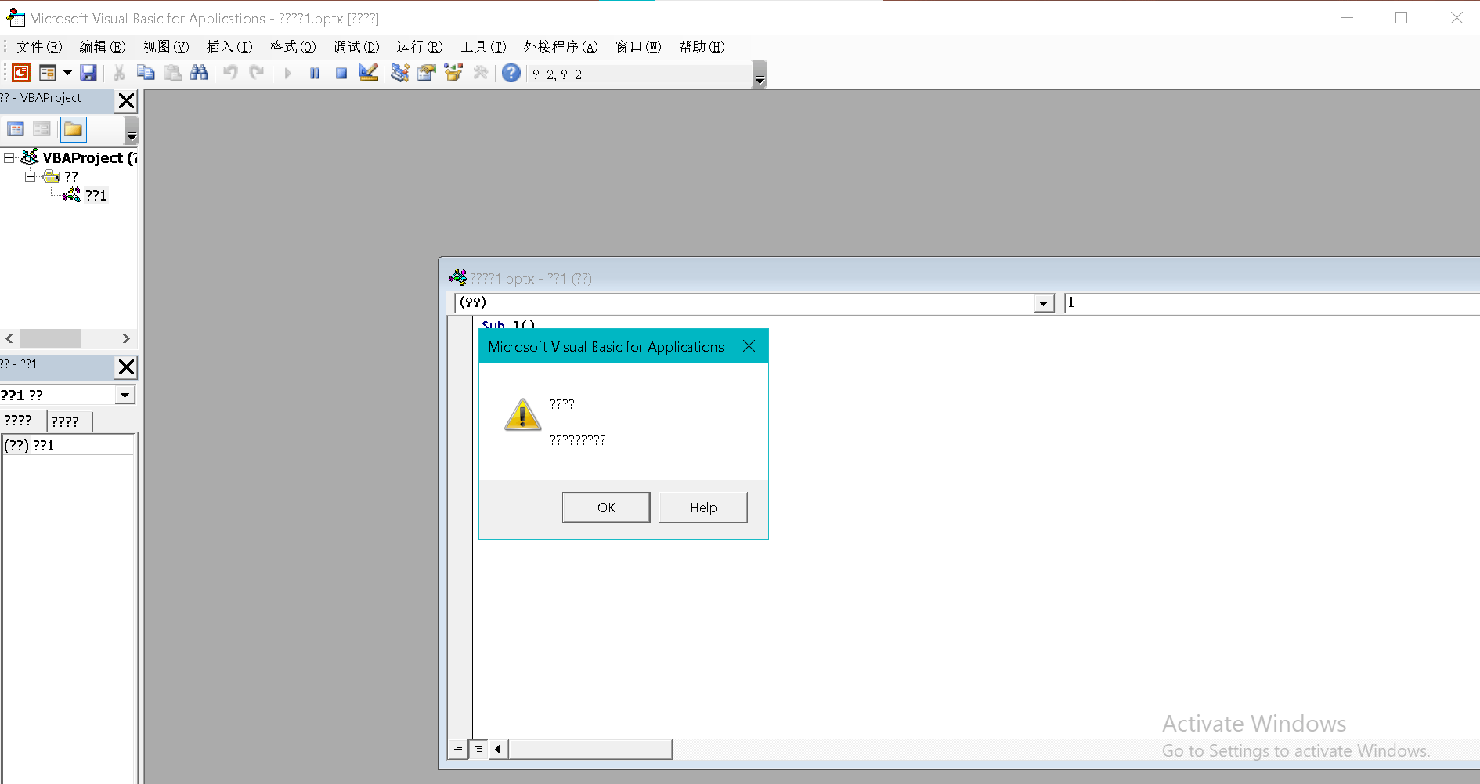The width and height of the screenshot is (1480, 784).
Task: Open the 外接程序(A) menu
Action: click(561, 47)
